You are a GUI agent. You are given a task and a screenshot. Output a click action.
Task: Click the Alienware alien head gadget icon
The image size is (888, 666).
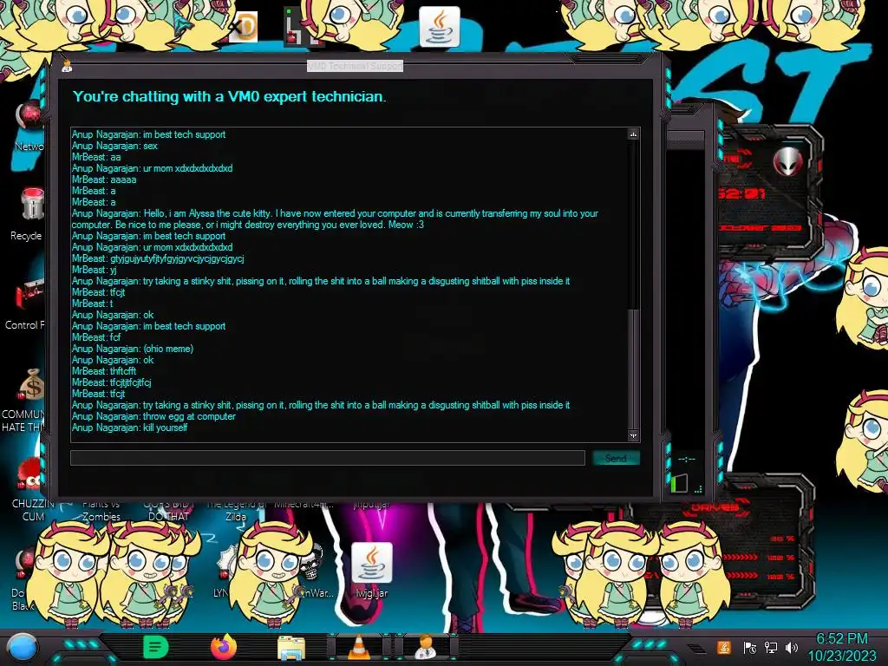pyautogui.click(x=787, y=161)
